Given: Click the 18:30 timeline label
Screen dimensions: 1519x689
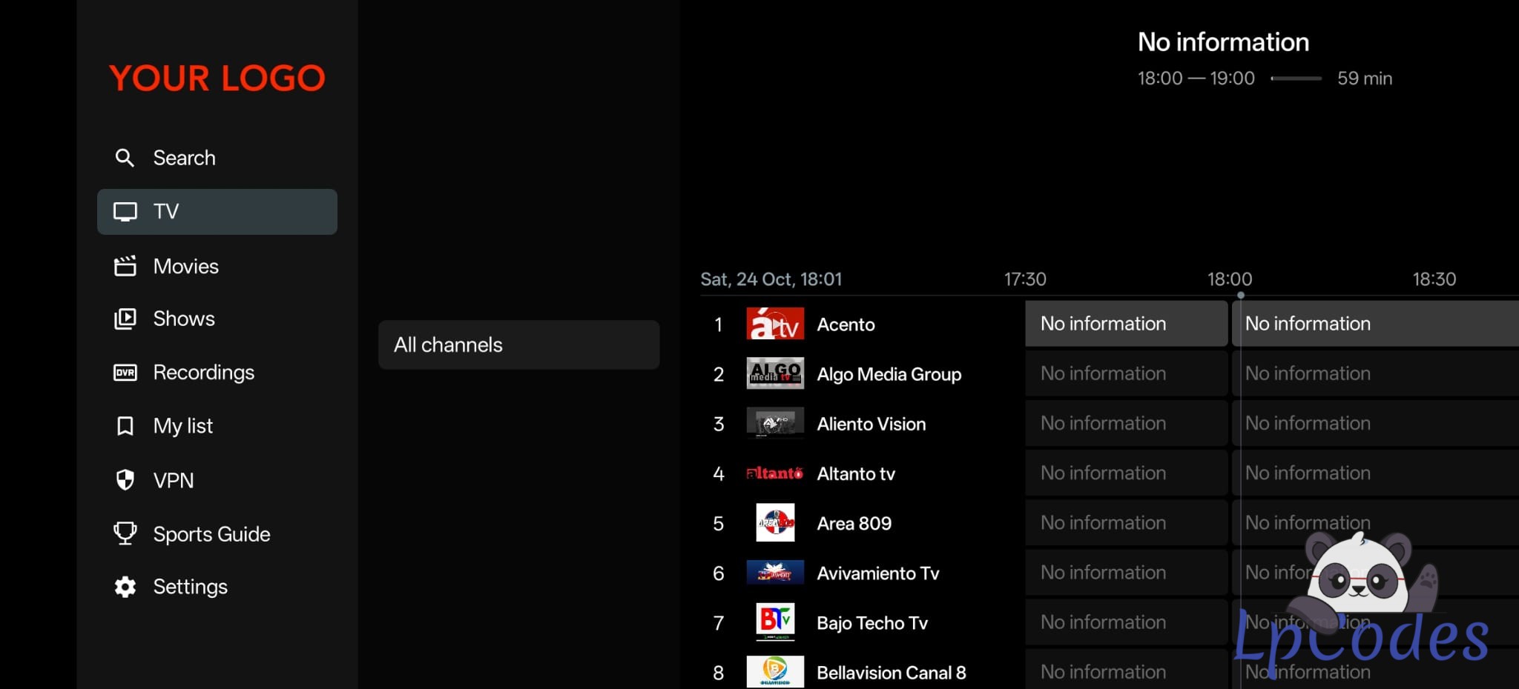Looking at the screenshot, I should coord(1434,279).
